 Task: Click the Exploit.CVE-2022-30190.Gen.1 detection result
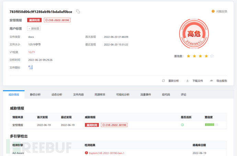pos(106,153)
